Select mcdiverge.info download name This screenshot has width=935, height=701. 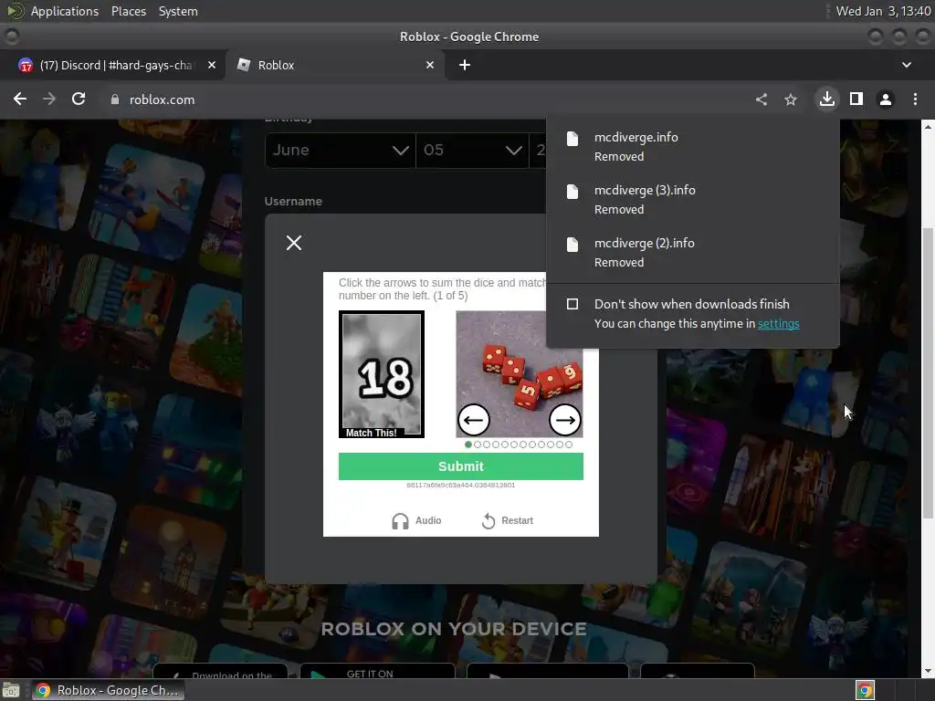[x=636, y=137]
